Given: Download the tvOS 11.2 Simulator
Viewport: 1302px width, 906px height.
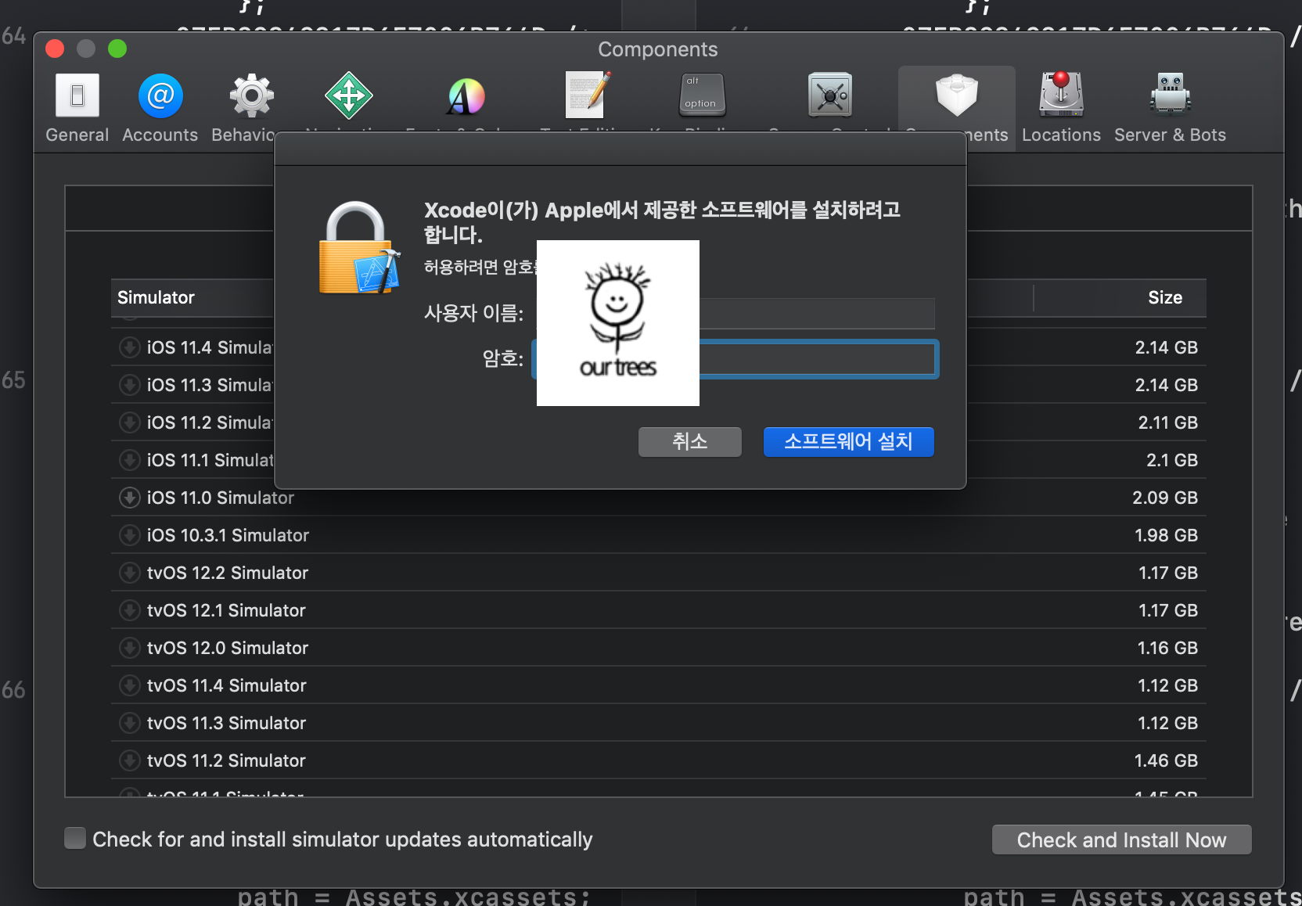Looking at the screenshot, I should click(129, 760).
